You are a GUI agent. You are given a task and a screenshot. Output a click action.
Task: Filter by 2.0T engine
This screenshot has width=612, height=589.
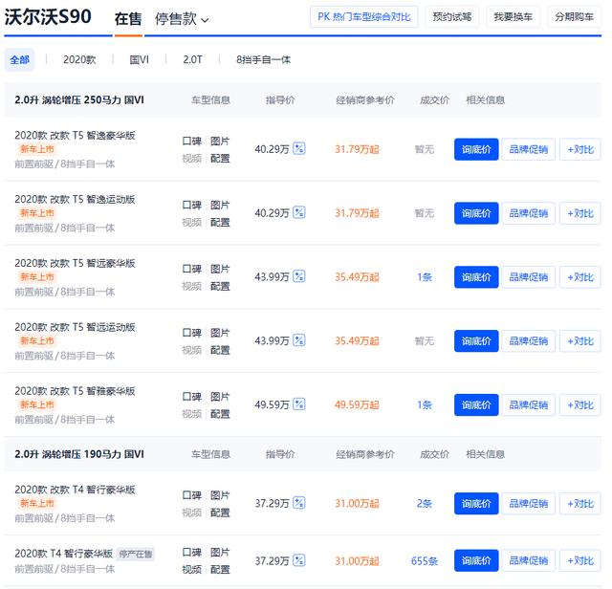point(192,59)
